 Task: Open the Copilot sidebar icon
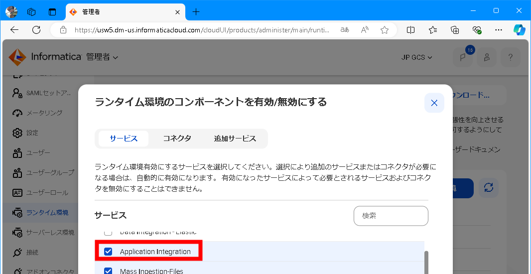point(519,30)
